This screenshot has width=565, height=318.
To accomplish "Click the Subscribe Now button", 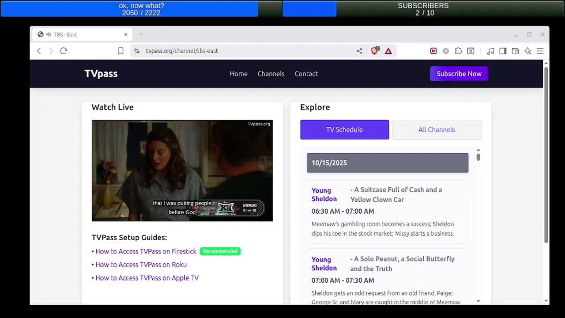I will 459,74.
